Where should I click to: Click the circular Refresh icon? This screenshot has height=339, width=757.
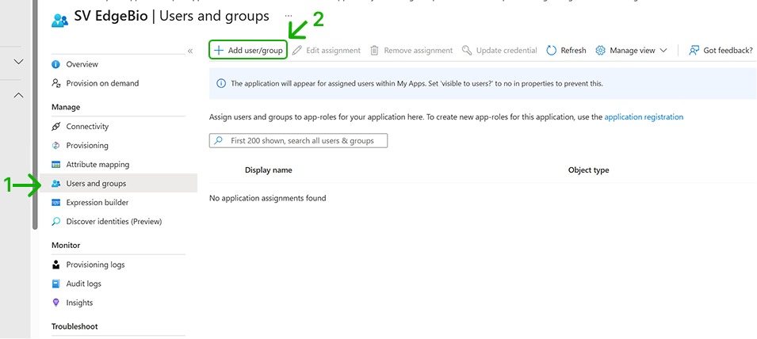(x=552, y=50)
